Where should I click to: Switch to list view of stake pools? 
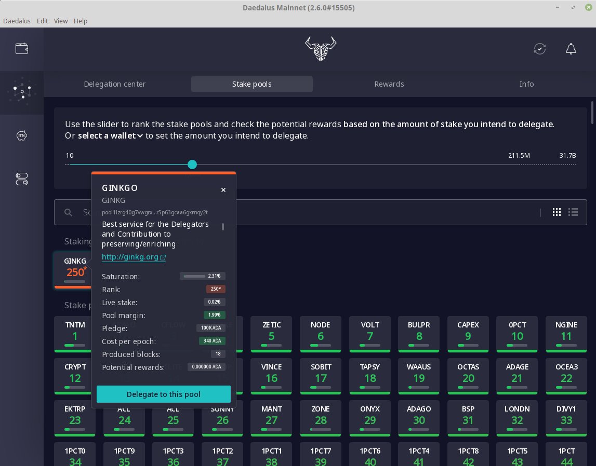tap(573, 212)
